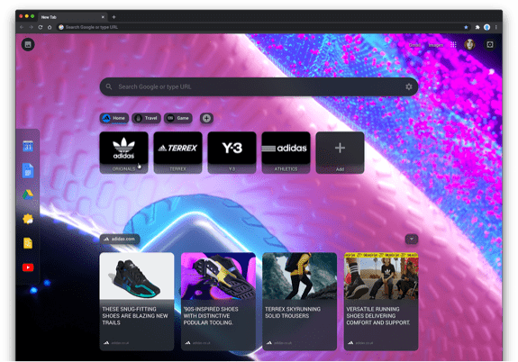This screenshot has height=362, width=518.
Task: Add a new shortcut group with plus
Action: [x=206, y=118]
